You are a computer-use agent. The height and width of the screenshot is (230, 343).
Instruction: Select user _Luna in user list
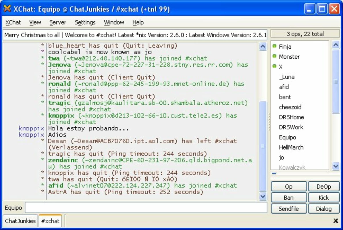(300, 77)
